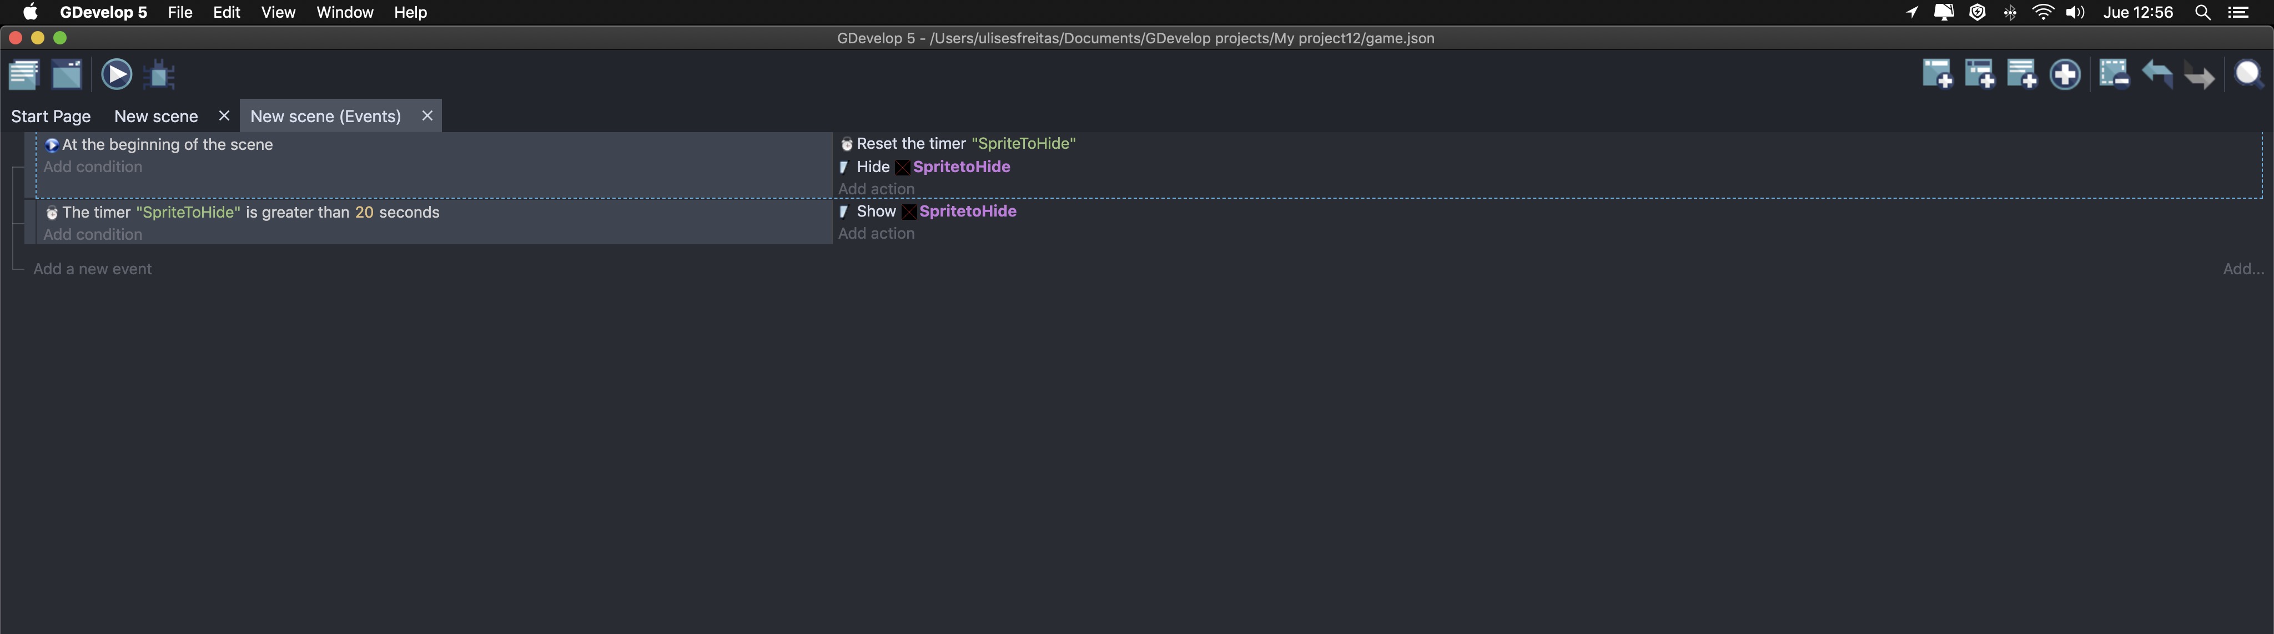Close the New scene tab

coord(224,115)
